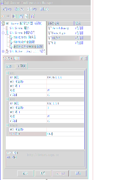Click the SQL Native Client Configuration tree icon

7,51
